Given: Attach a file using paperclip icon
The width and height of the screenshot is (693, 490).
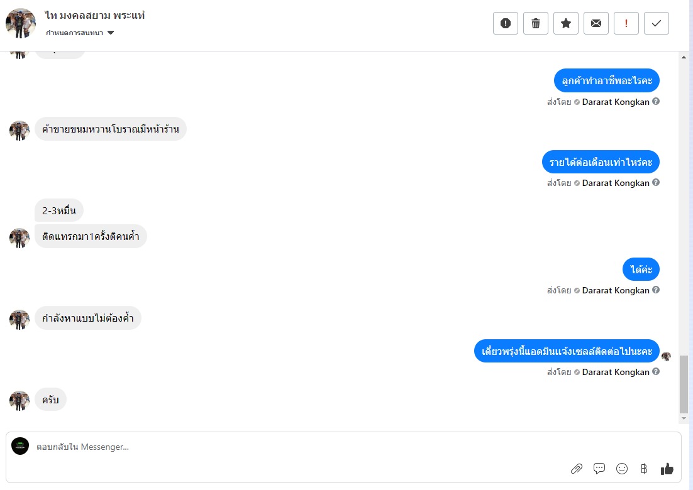Looking at the screenshot, I should click(576, 469).
